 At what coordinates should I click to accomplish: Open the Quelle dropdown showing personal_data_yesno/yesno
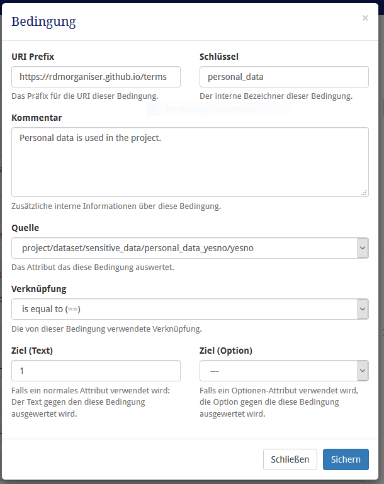(190, 248)
